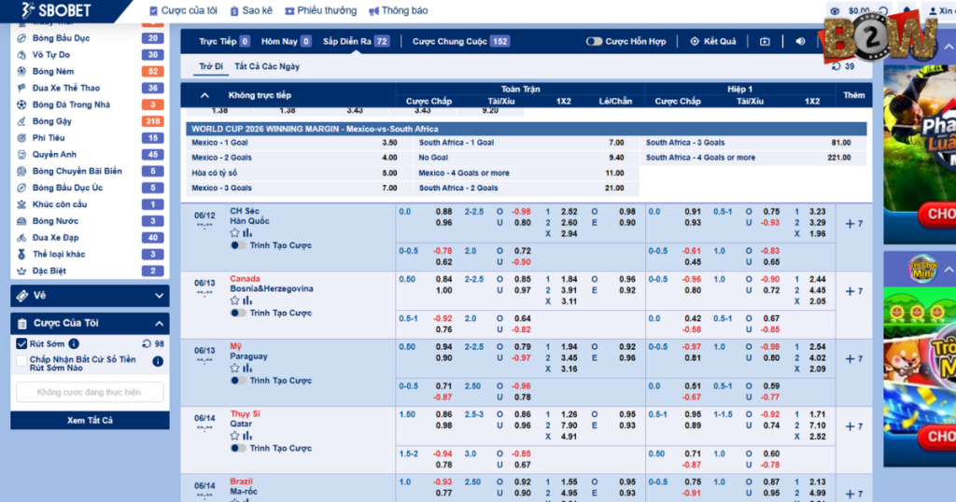Select Tất Cả Các Ngày filter
Screen dimensions: 956x502
267,66
